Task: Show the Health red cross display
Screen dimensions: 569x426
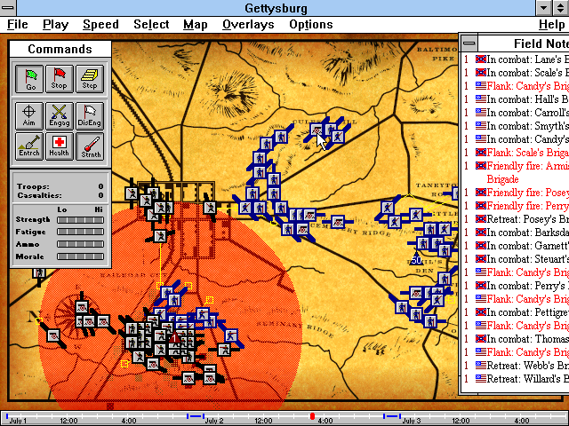Action: click(x=60, y=146)
